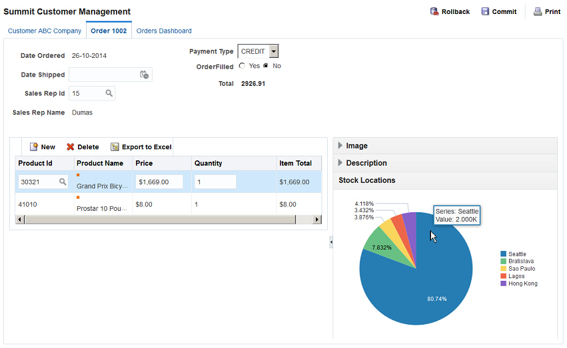Click the Commit button label
The image size is (567, 348).
pos(504,11)
